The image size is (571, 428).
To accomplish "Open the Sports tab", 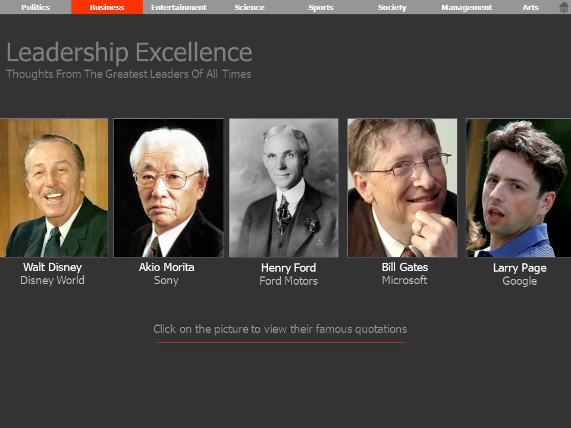I will coord(321,7).
